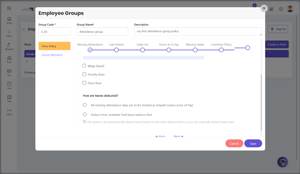Click the chatbot assistant icon
The height and width of the screenshot is (174, 300).
pyautogui.click(x=283, y=162)
